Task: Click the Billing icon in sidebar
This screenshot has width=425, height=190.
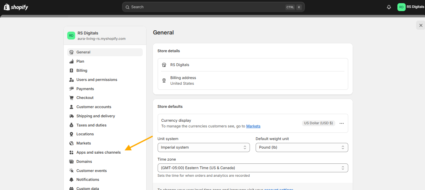Action: click(71, 70)
